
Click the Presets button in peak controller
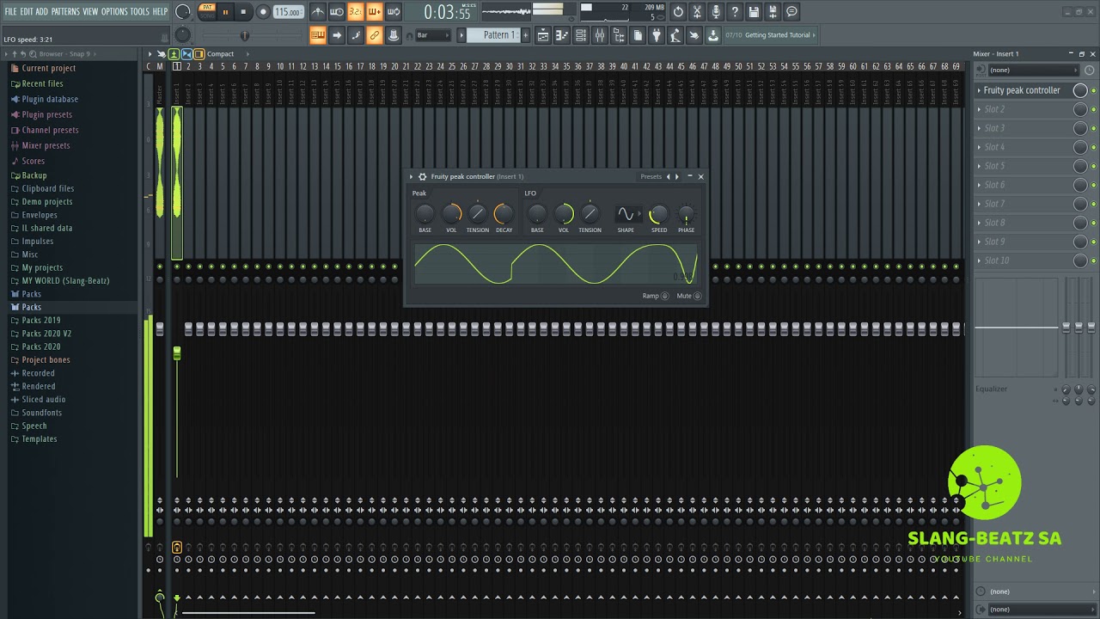651,177
